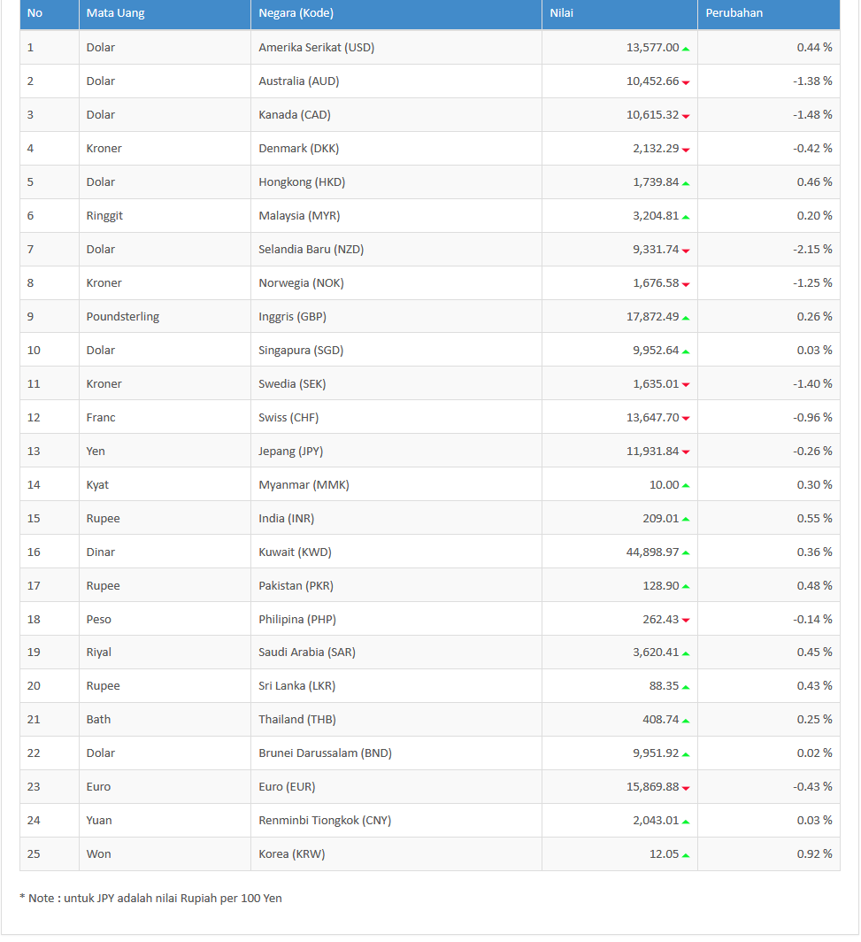Viewport: 861px width, 942px height.
Task: Click the green up arrow beside Korea 12.05
Action: click(686, 855)
